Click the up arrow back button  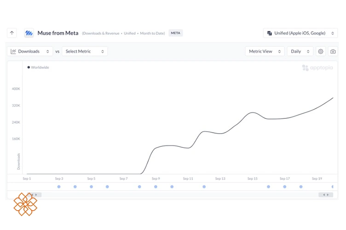12,33
